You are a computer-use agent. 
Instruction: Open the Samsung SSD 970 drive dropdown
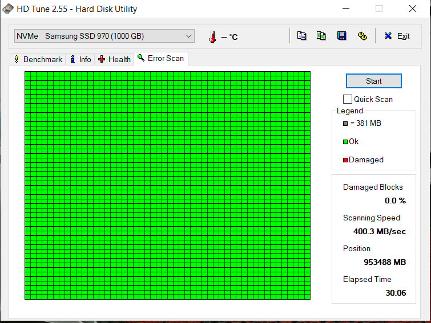(x=104, y=36)
